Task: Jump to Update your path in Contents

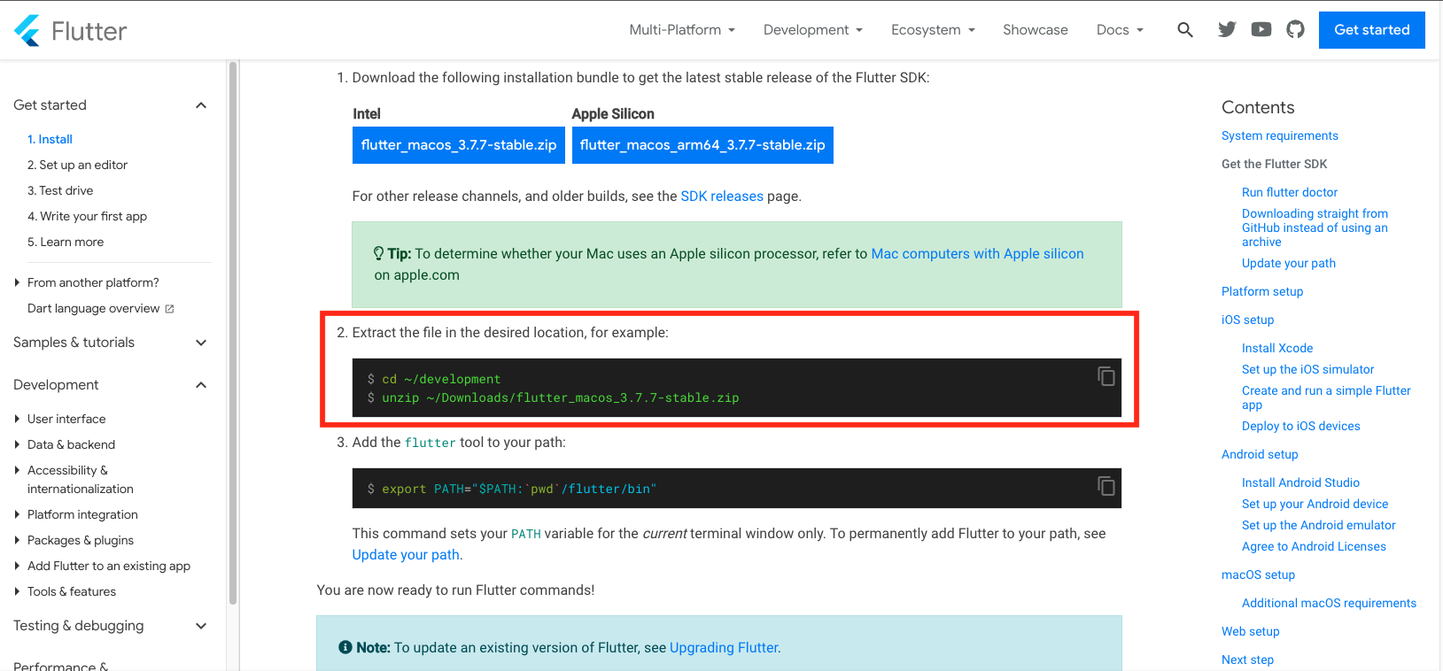Action: 1289,263
